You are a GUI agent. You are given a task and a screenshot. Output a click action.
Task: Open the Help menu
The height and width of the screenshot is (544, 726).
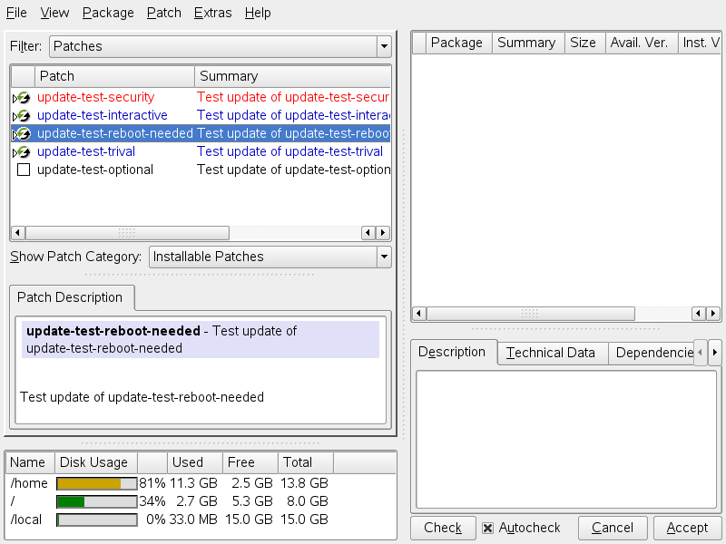(x=258, y=13)
